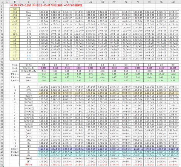
Task: Click the 'βn4' label cell
Action: click(29, 46)
